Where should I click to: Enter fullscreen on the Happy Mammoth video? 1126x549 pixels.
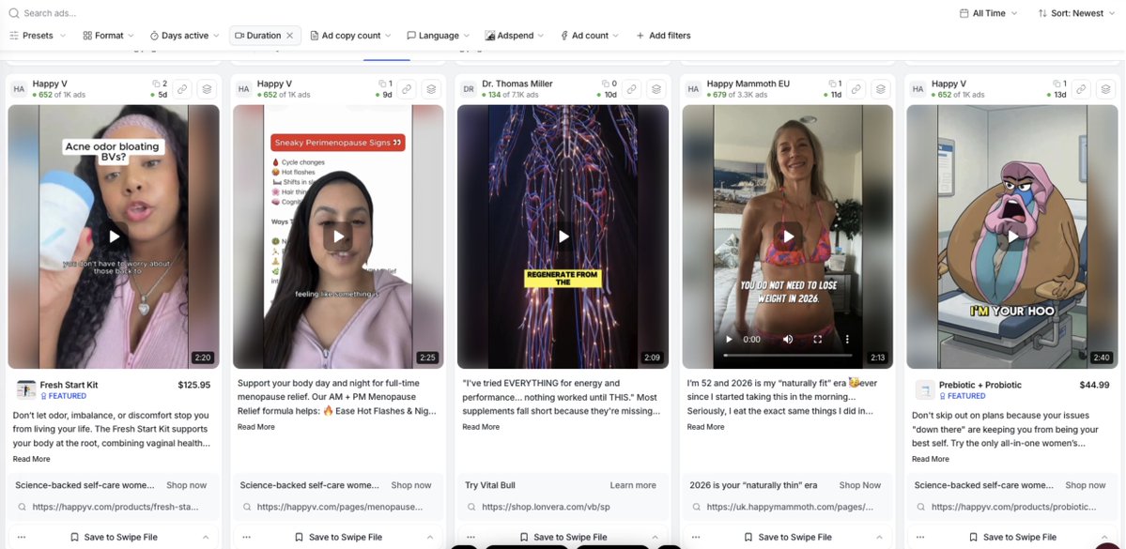pyautogui.click(x=817, y=340)
